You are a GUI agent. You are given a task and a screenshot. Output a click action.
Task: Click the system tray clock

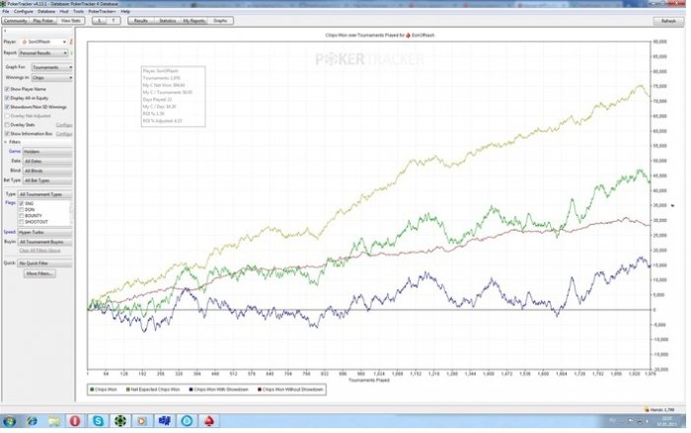click(667, 421)
